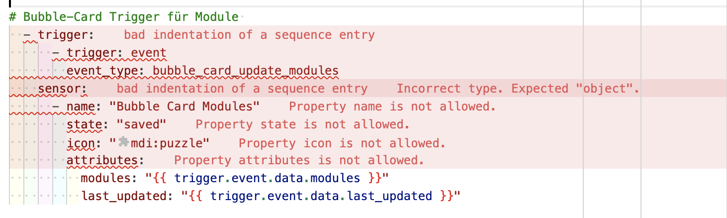Place the cursor in bubble_card_update_modules value
The image size is (727, 218).
(x=246, y=71)
